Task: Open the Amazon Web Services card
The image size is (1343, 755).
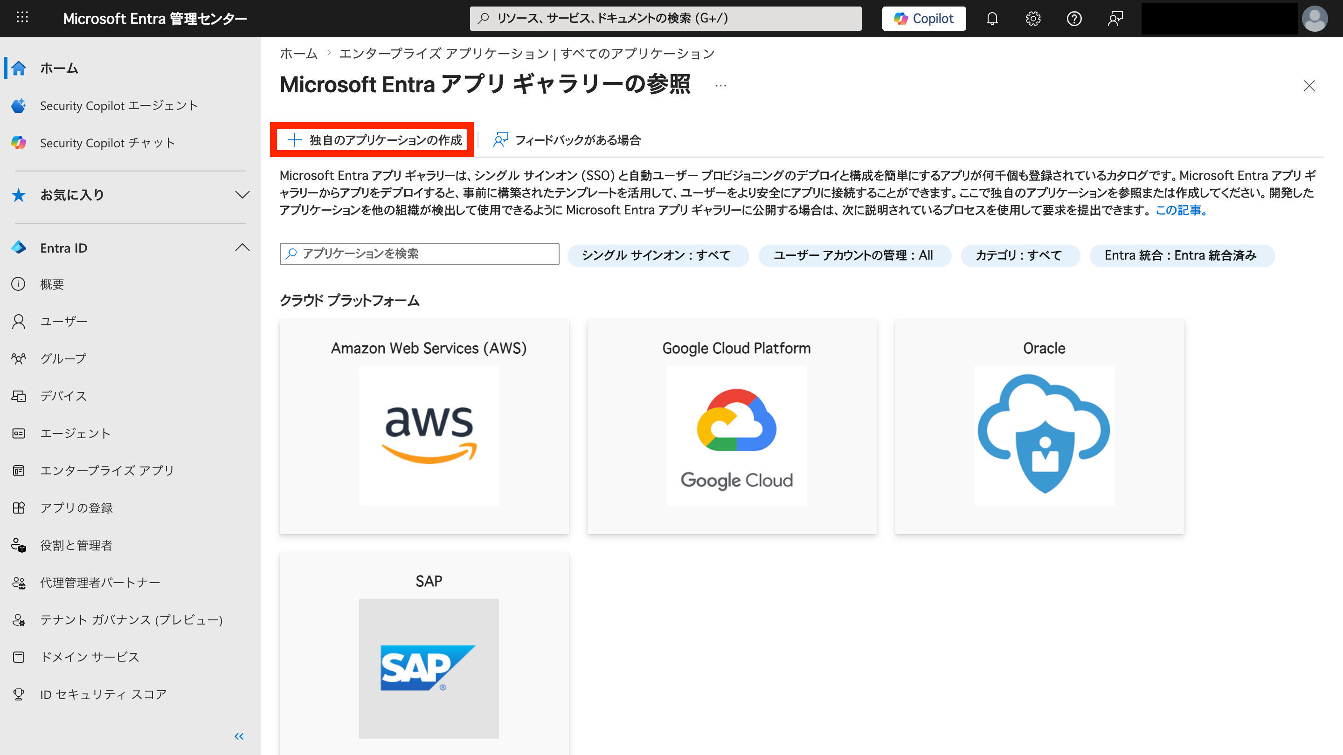Action: (424, 427)
